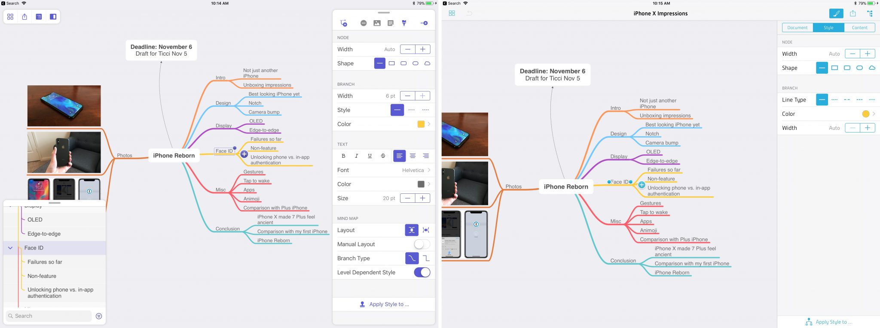Choose cloud node shape in purple inspector

tap(427, 63)
